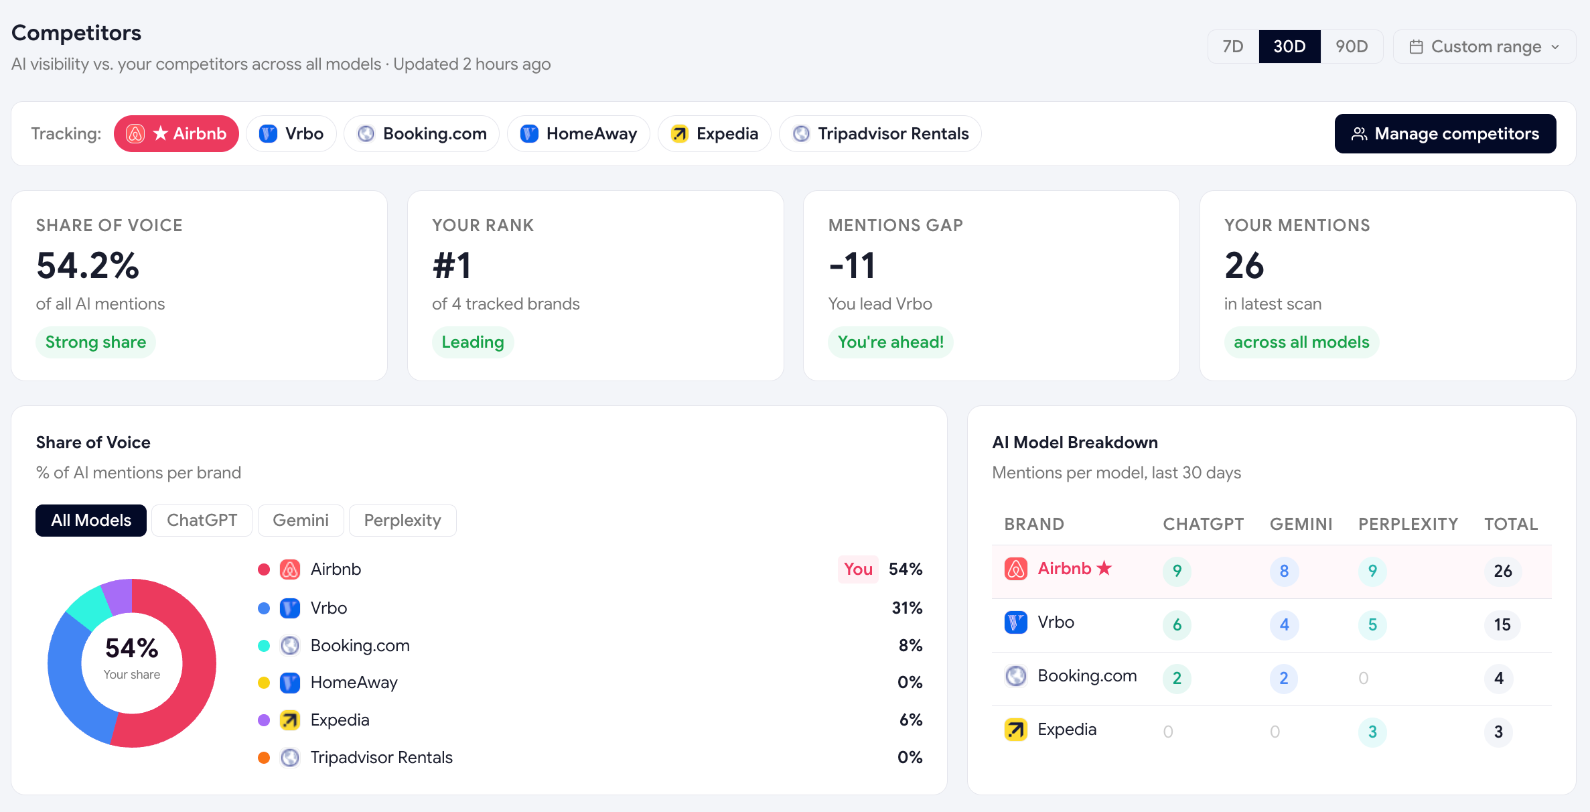Select the Expedia tracking chip
This screenshot has height=812, width=1590.
[x=715, y=134]
